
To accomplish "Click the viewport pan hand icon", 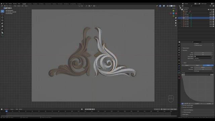I will pyautogui.click(x=176, y=21).
